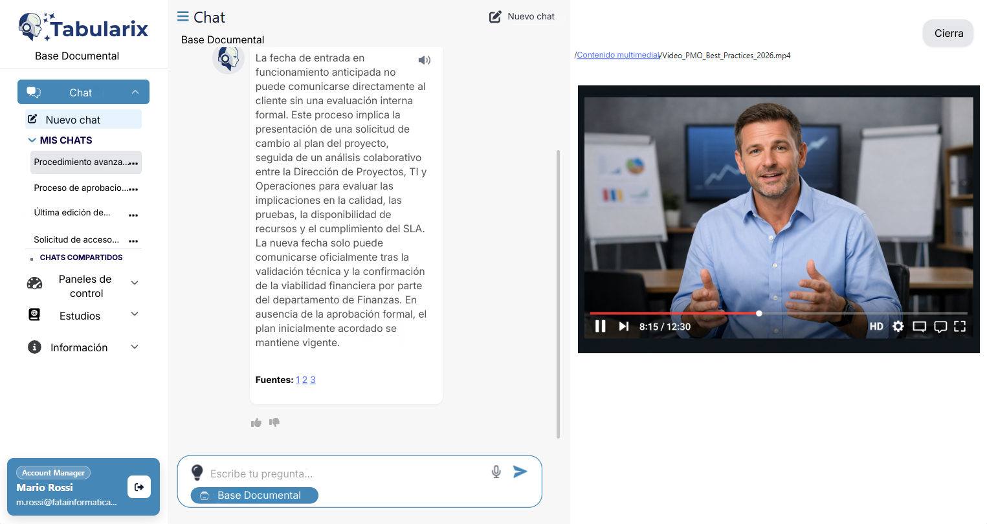Click the thumbs up feedback icon
This screenshot has height=524, width=987.
256,422
